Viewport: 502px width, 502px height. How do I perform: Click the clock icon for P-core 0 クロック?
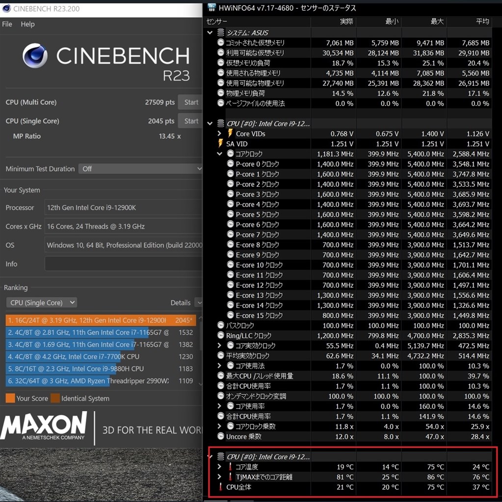[230, 164]
